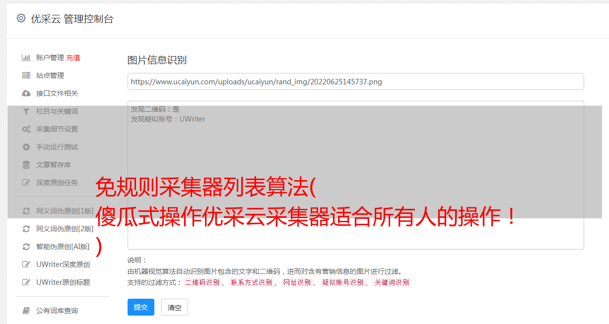The image size is (609, 324).
Task: Select 栏目与关键词 in the sidebar
Action: pos(57,111)
